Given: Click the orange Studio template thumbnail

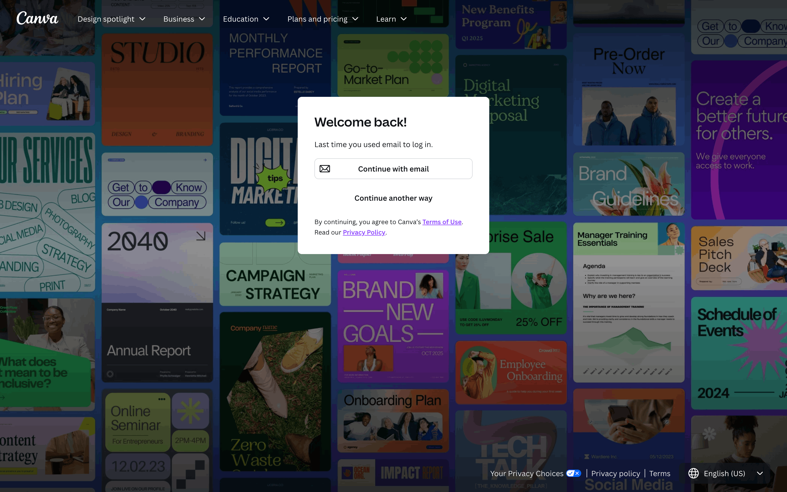Looking at the screenshot, I should tap(157, 90).
